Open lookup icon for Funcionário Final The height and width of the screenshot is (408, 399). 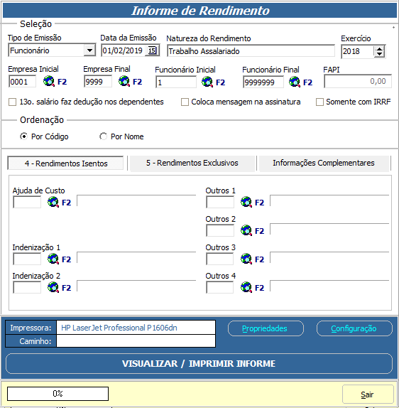[295, 82]
